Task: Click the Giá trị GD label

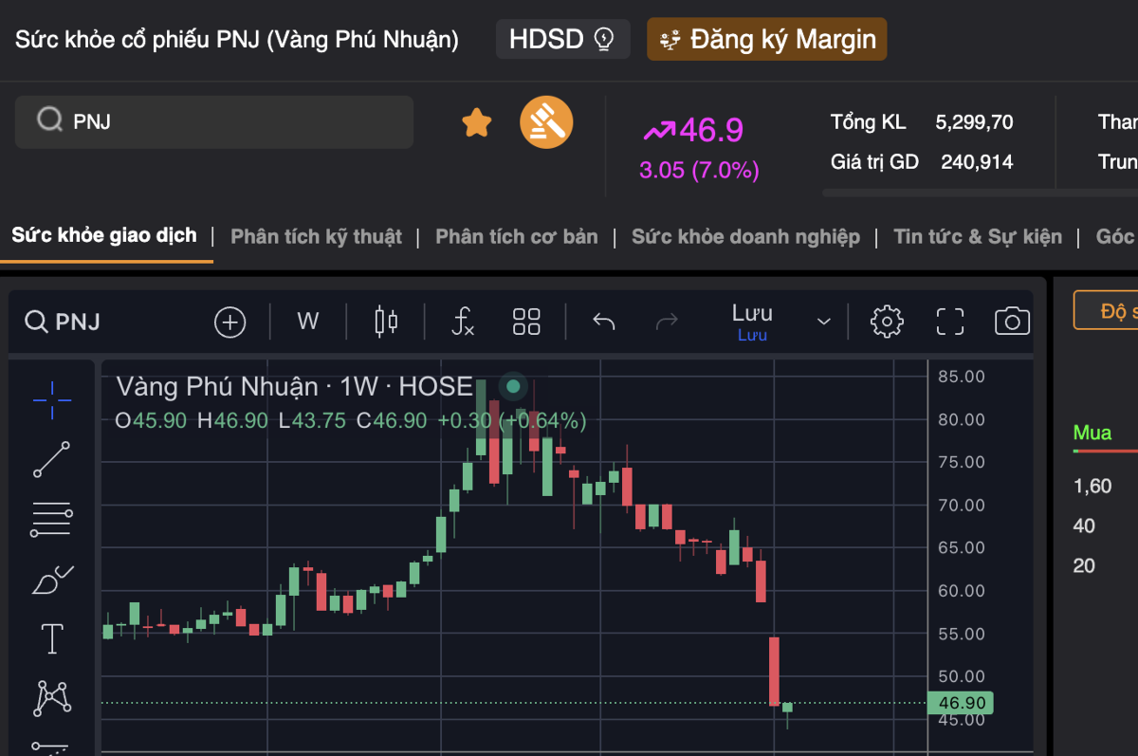Action: [x=874, y=162]
